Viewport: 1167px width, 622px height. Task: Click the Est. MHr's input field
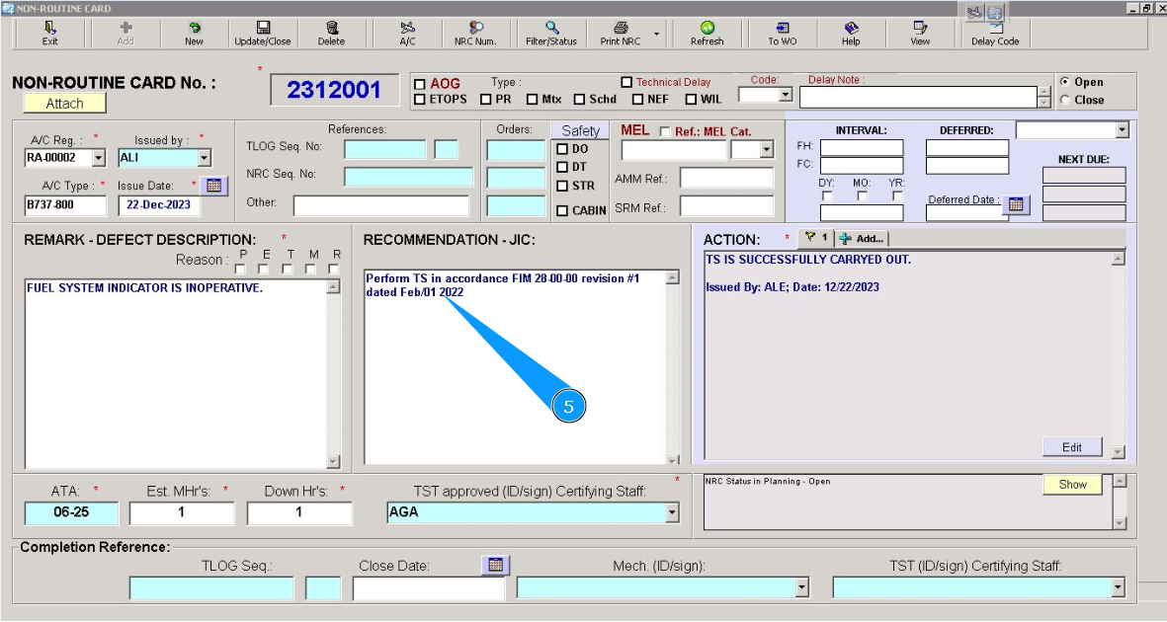182,512
